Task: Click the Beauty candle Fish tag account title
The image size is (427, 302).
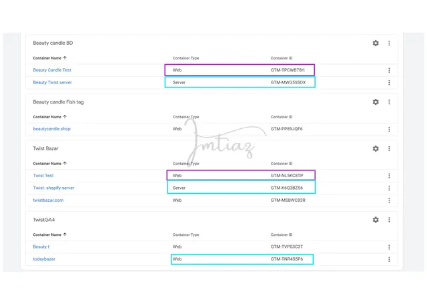Action: [x=58, y=102]
